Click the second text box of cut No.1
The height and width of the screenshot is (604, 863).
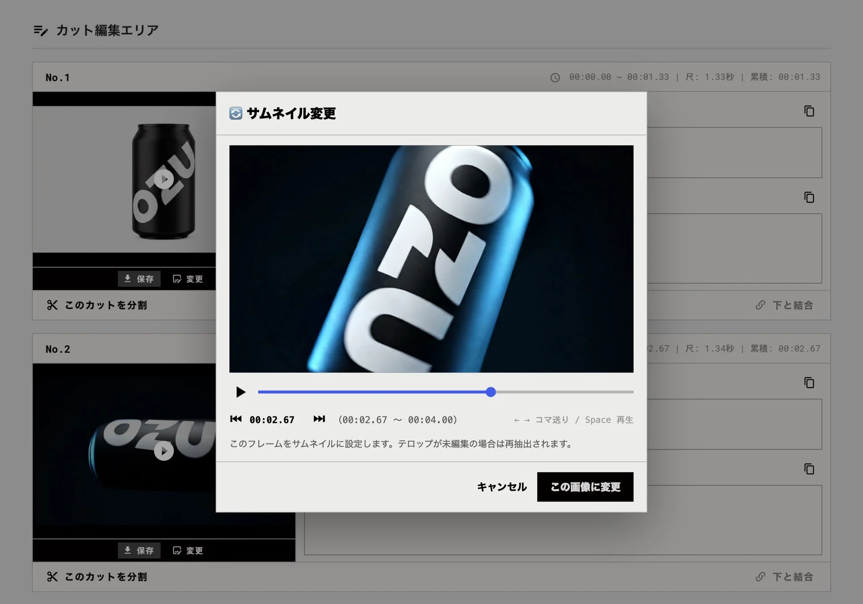[x=734, y=248]
